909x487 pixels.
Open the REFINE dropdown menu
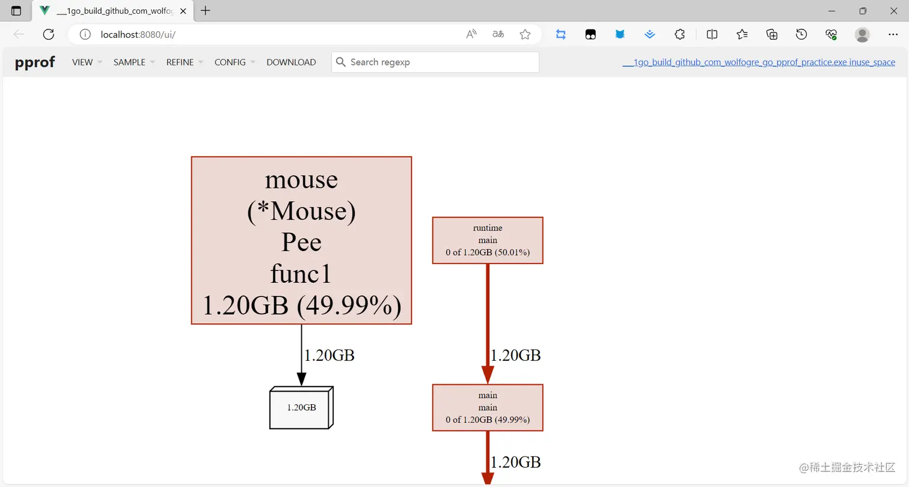185,62
